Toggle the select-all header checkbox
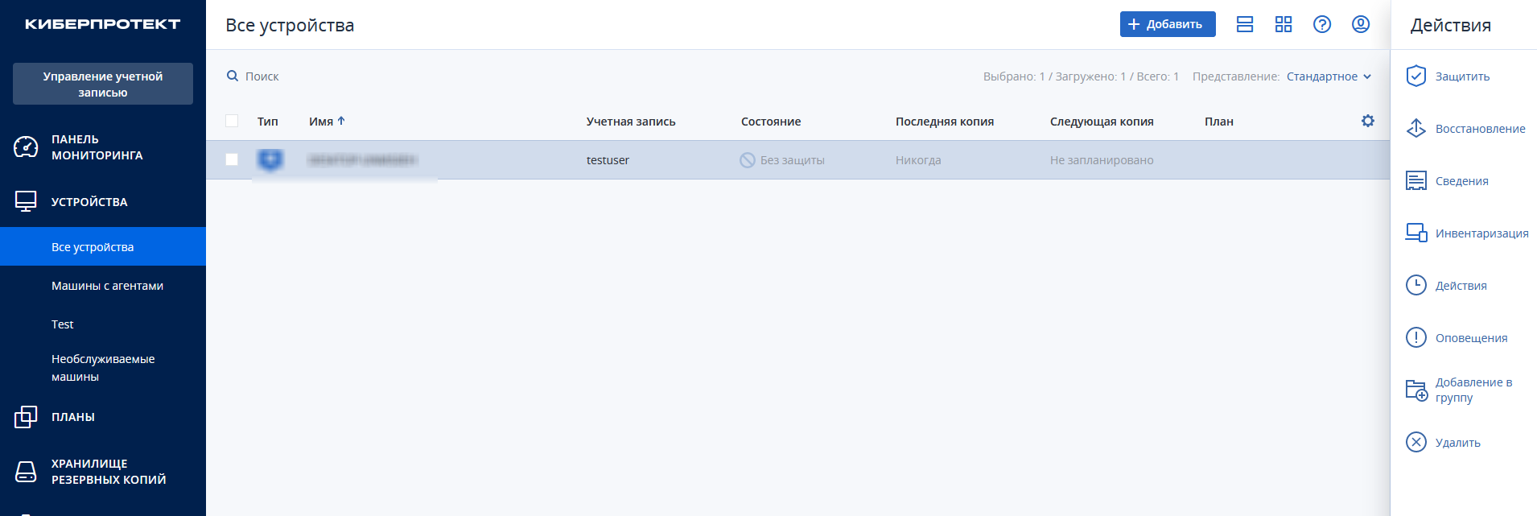Screen dimensions: 1537x516 point(232,121)
